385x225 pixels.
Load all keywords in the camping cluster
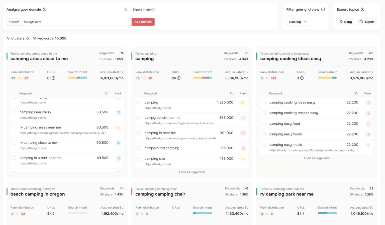click(x=192, y=172)
